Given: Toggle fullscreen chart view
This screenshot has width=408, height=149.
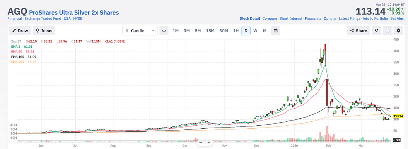Looking at the screenshot, I should 387,31.
